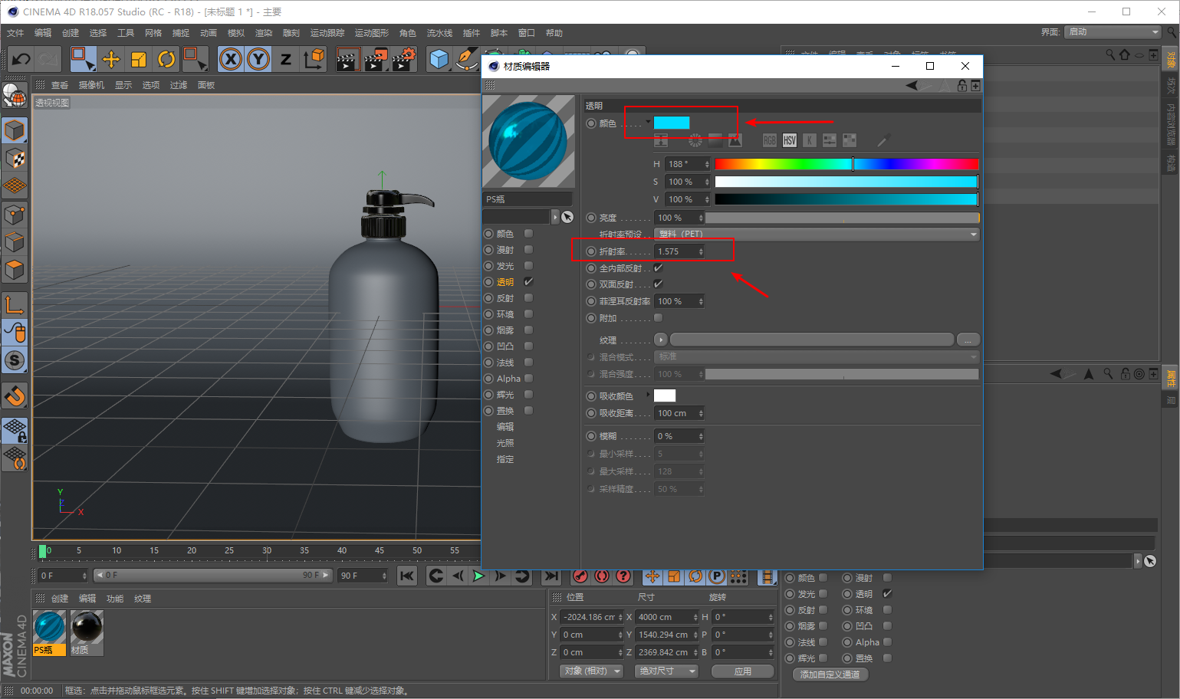1180x699 pixels.
Task: Toggle the X axis lock
Action: tap(231, 59)
